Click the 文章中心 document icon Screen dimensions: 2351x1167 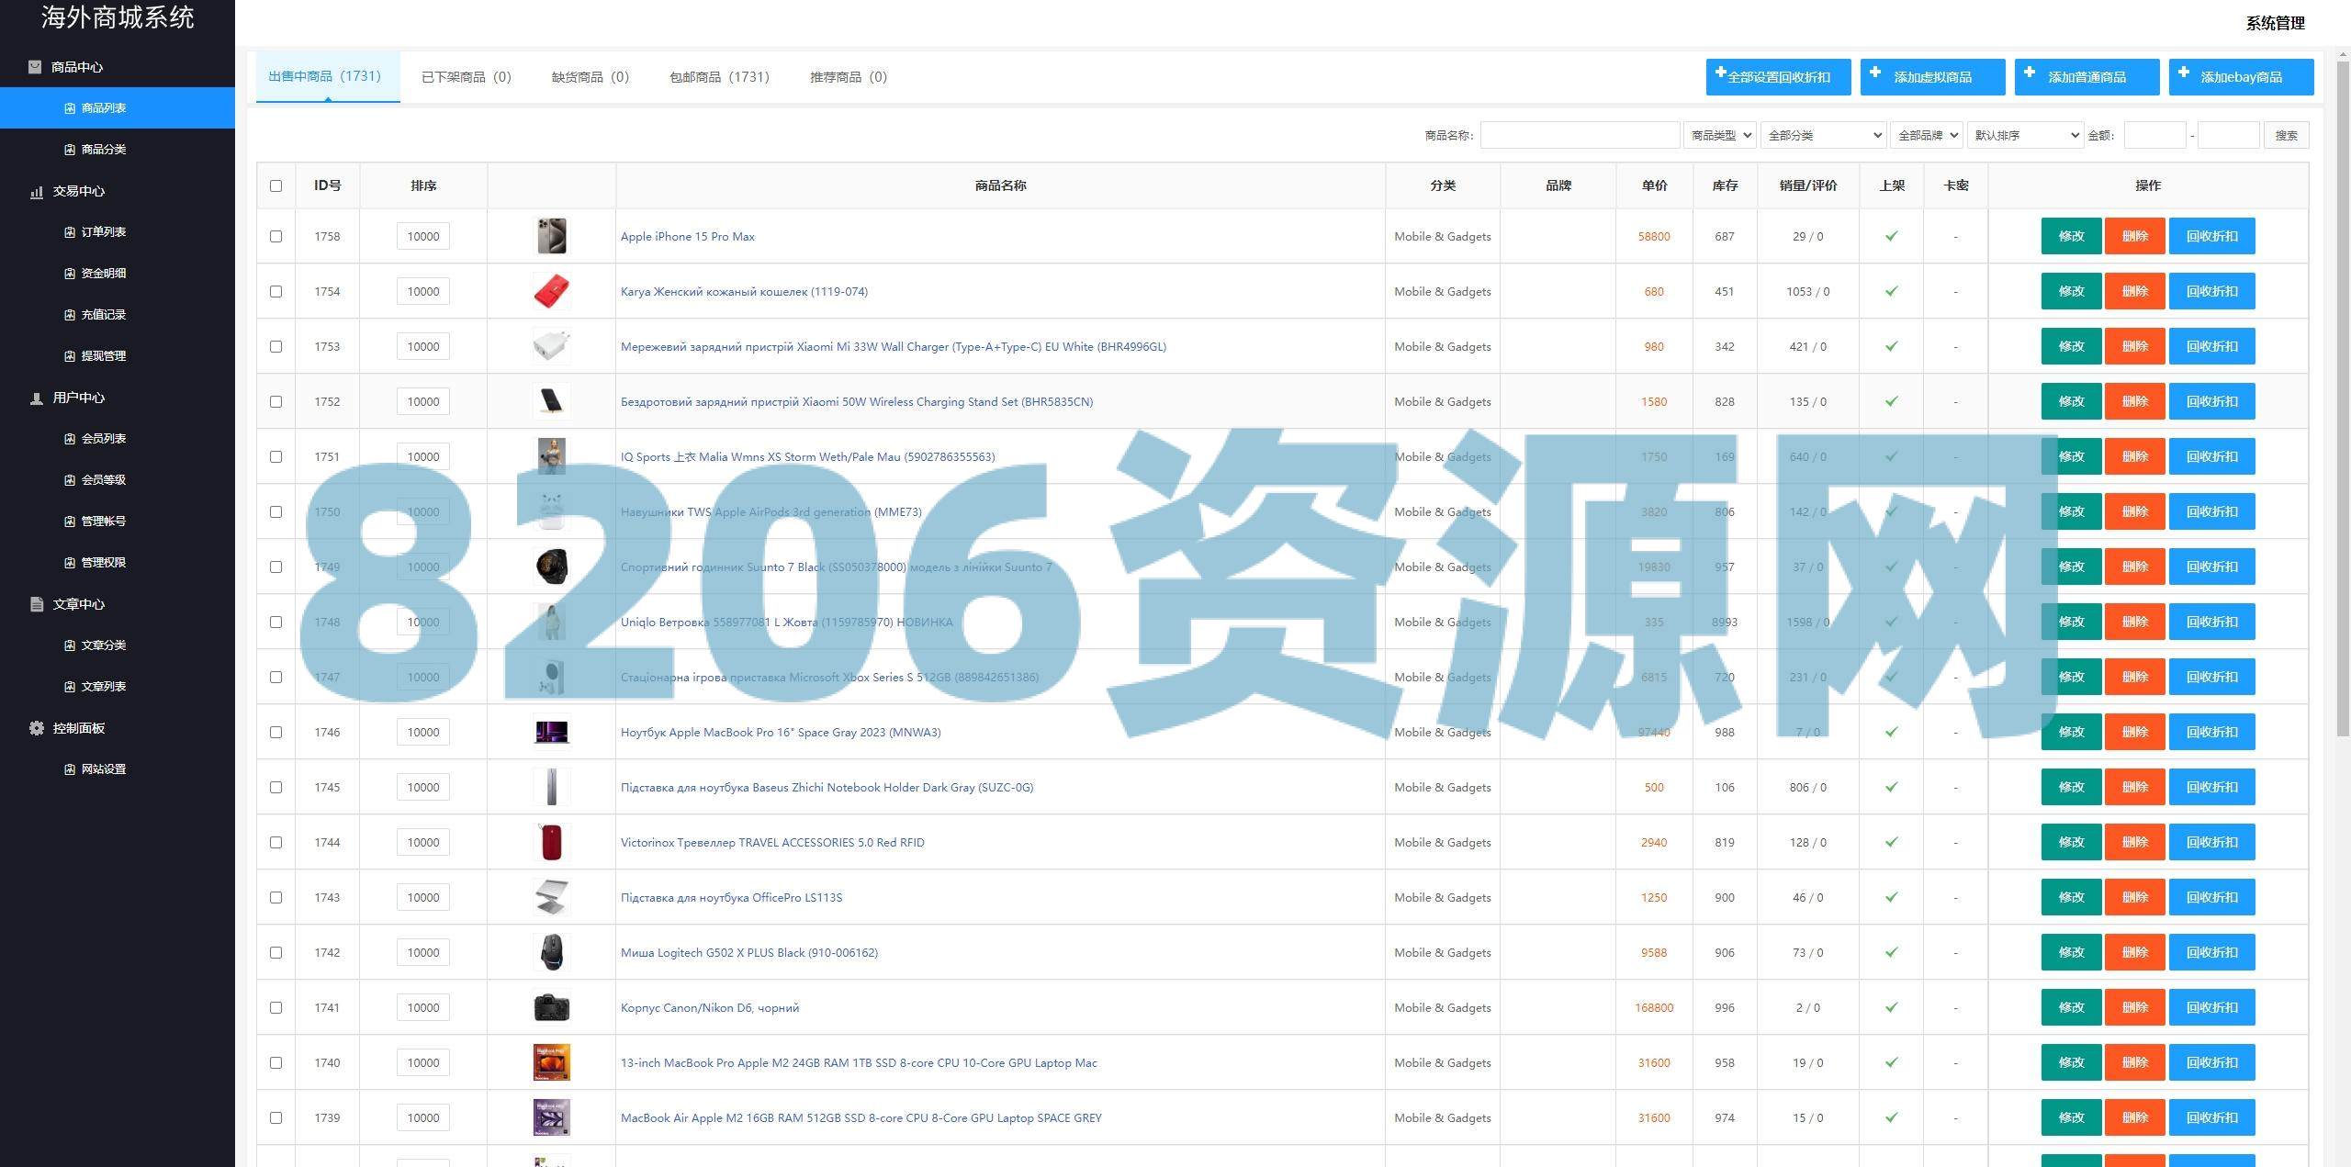point(37,604)
